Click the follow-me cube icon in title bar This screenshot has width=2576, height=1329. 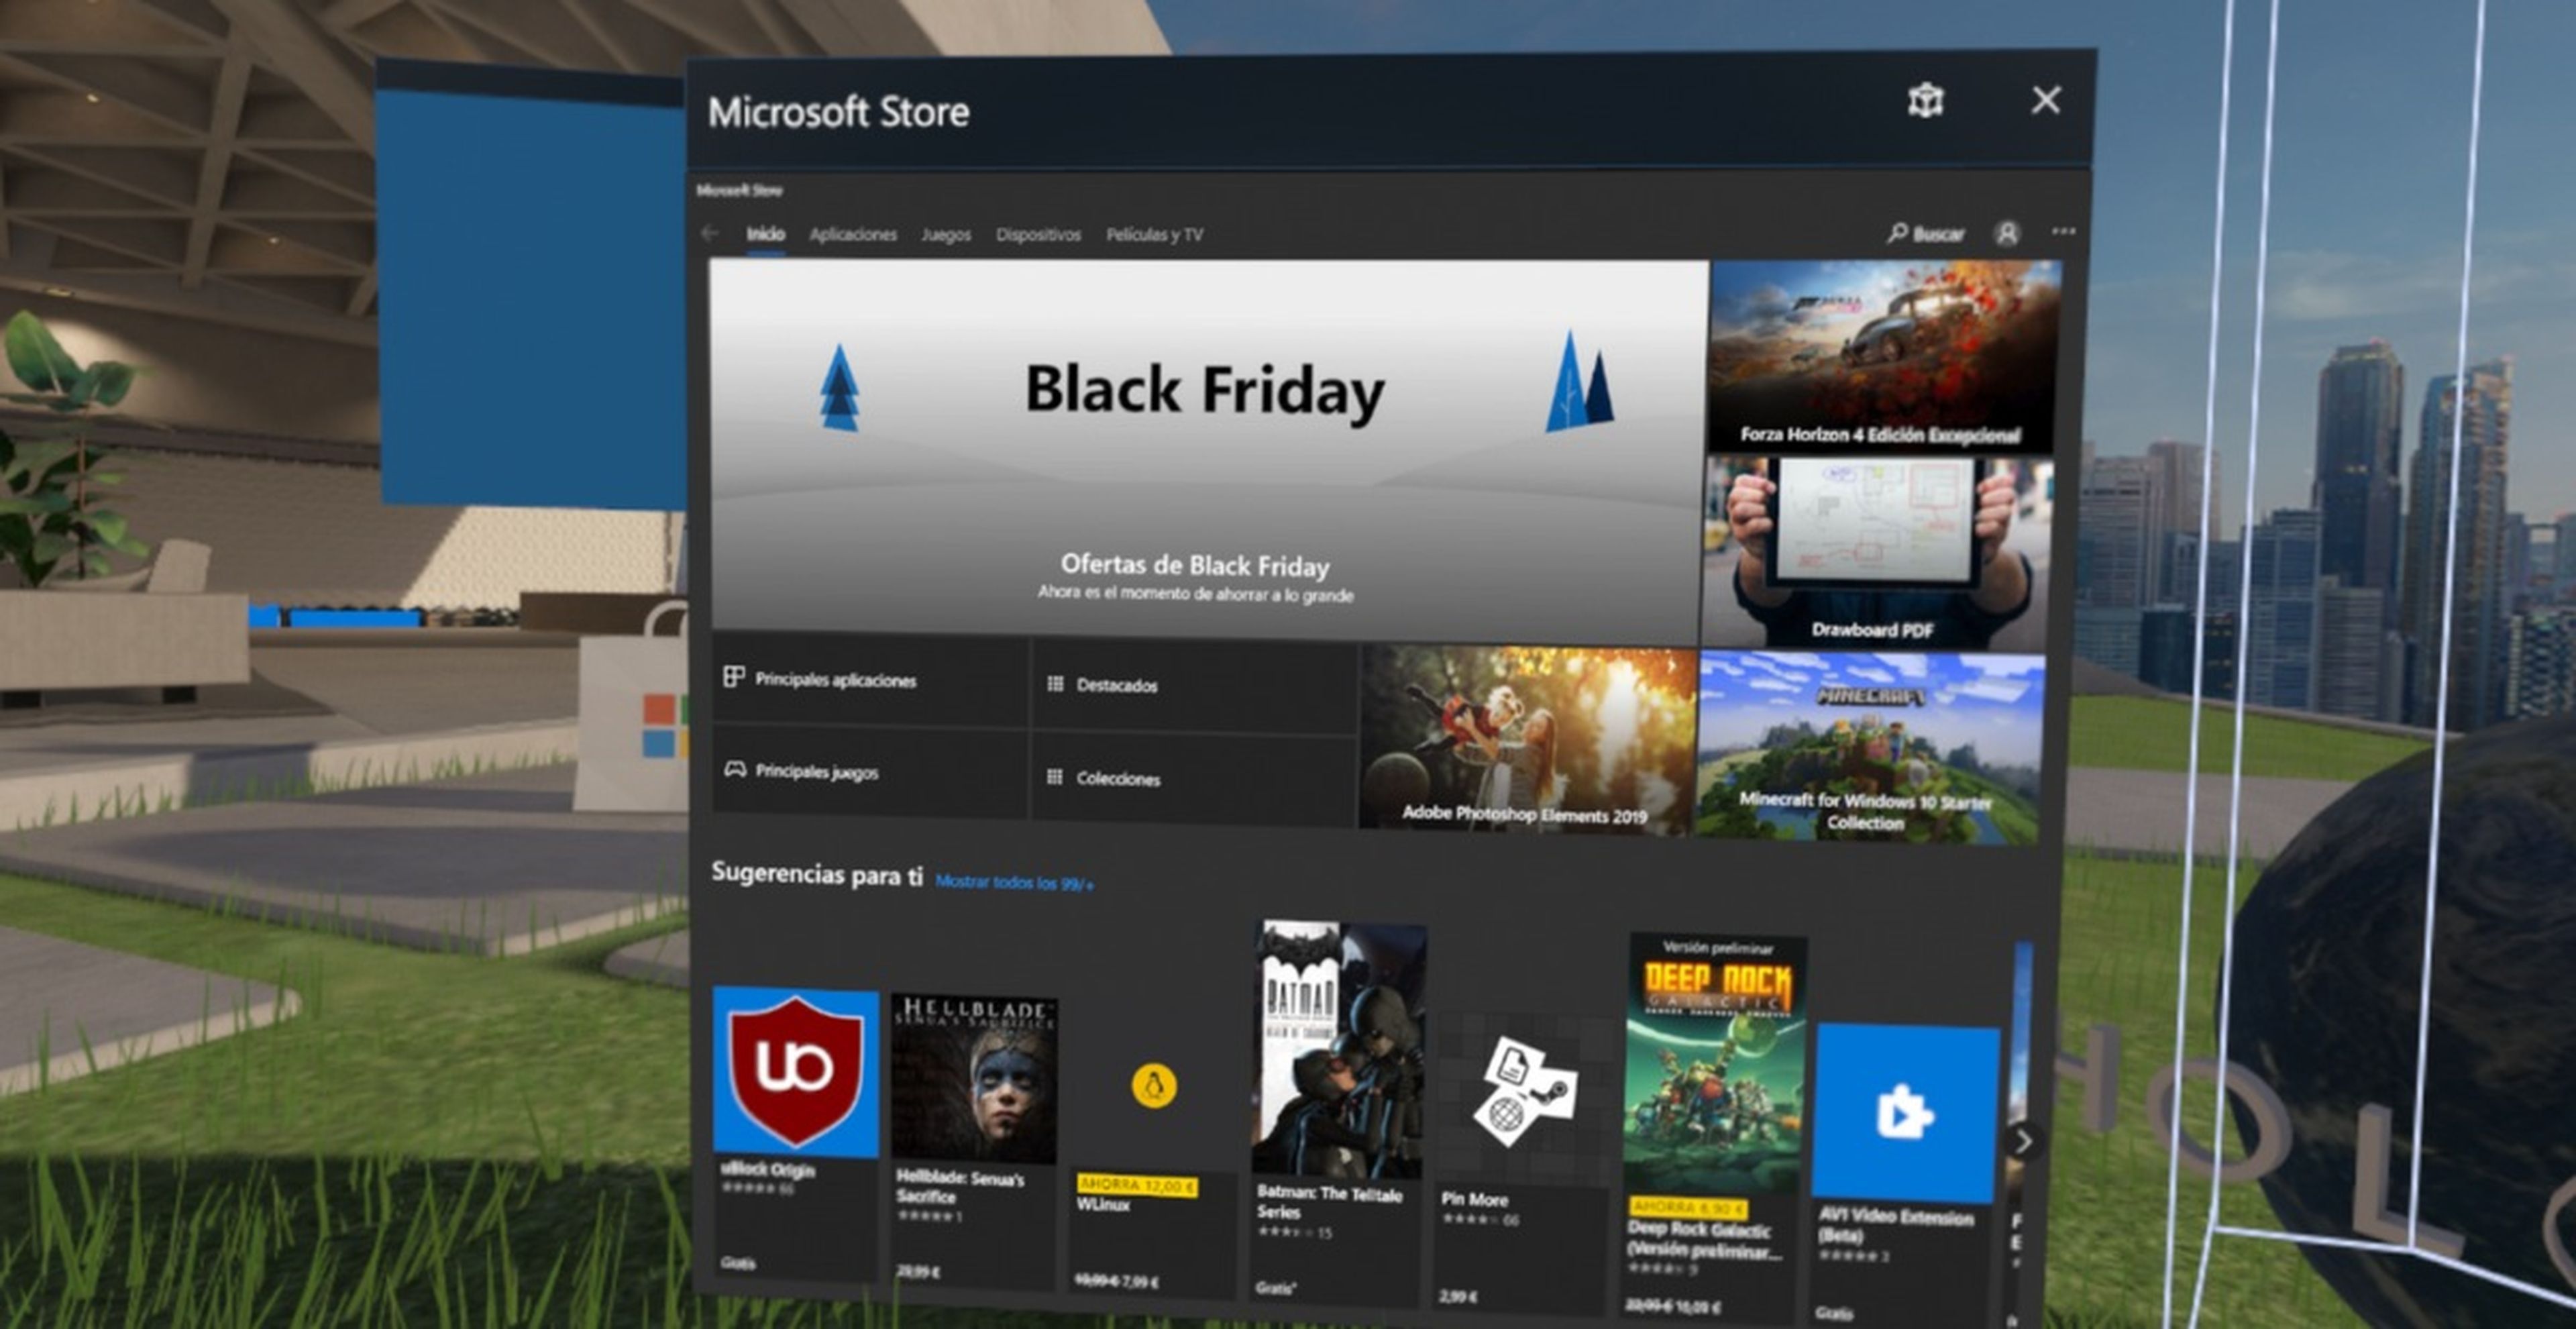coord(1925,101)
